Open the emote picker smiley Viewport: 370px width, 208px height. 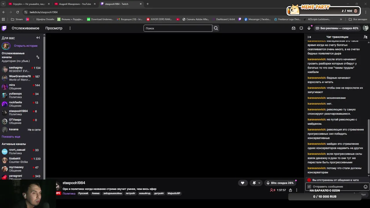pos(365,187)
